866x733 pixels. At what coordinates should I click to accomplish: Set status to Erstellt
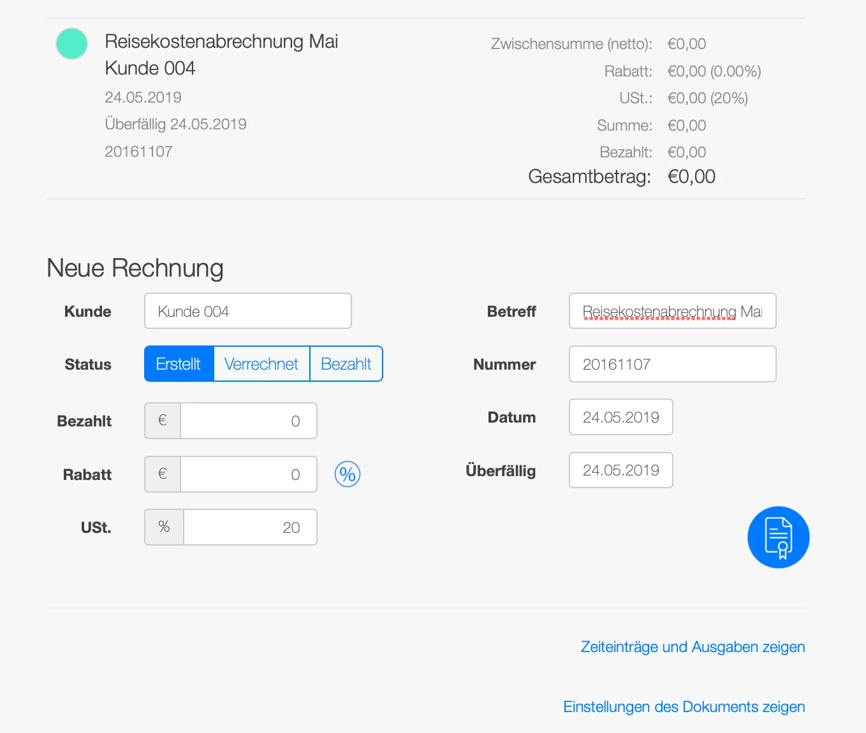click(179, 364)
